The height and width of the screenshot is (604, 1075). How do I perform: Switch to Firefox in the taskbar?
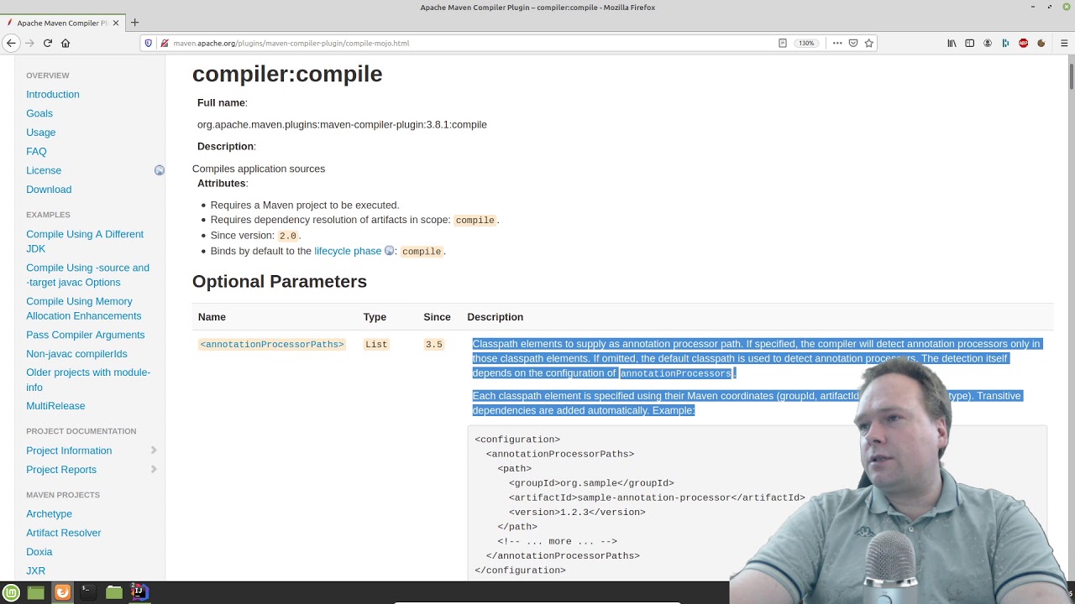tap(62, 592)
